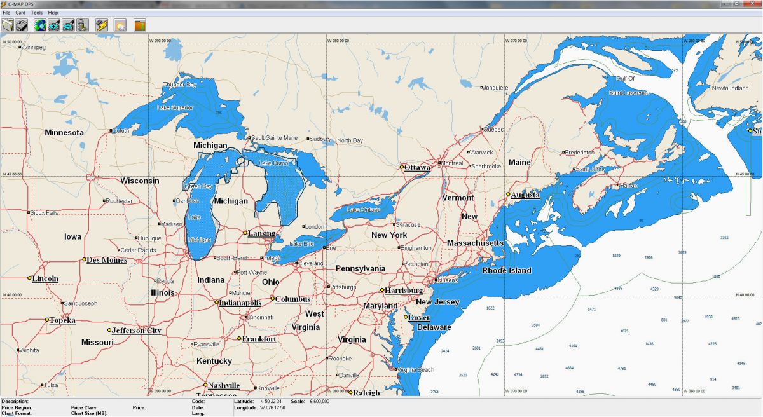Open the File menu

coord(6,13)
